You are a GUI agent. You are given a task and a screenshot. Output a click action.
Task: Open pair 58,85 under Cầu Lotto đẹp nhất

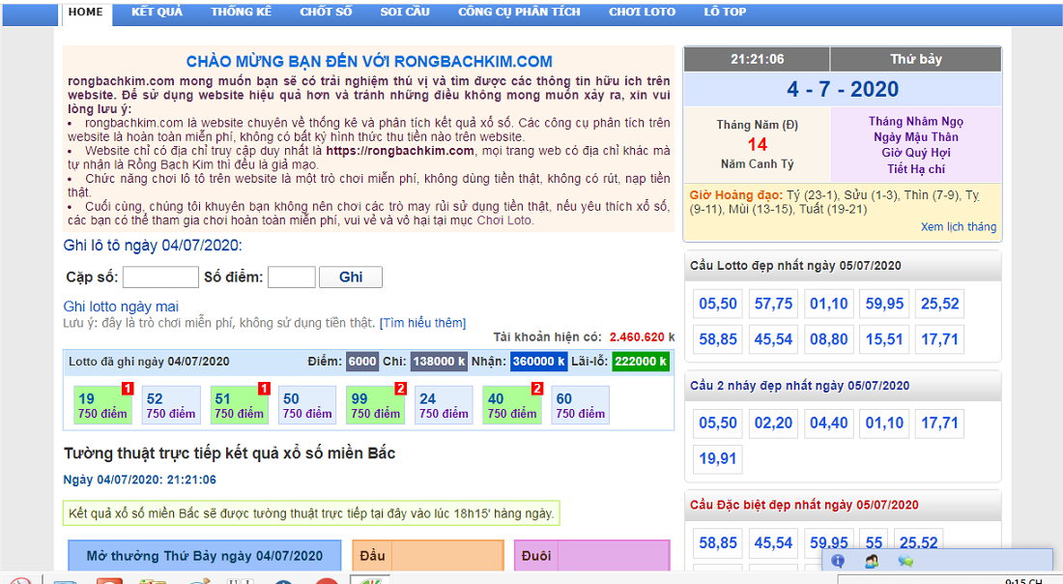coord(718,339)
